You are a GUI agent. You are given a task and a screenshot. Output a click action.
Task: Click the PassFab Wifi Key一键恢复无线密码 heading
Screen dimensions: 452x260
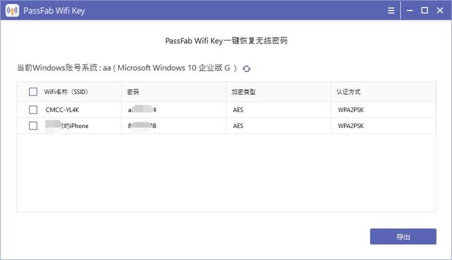coord(226,41)
